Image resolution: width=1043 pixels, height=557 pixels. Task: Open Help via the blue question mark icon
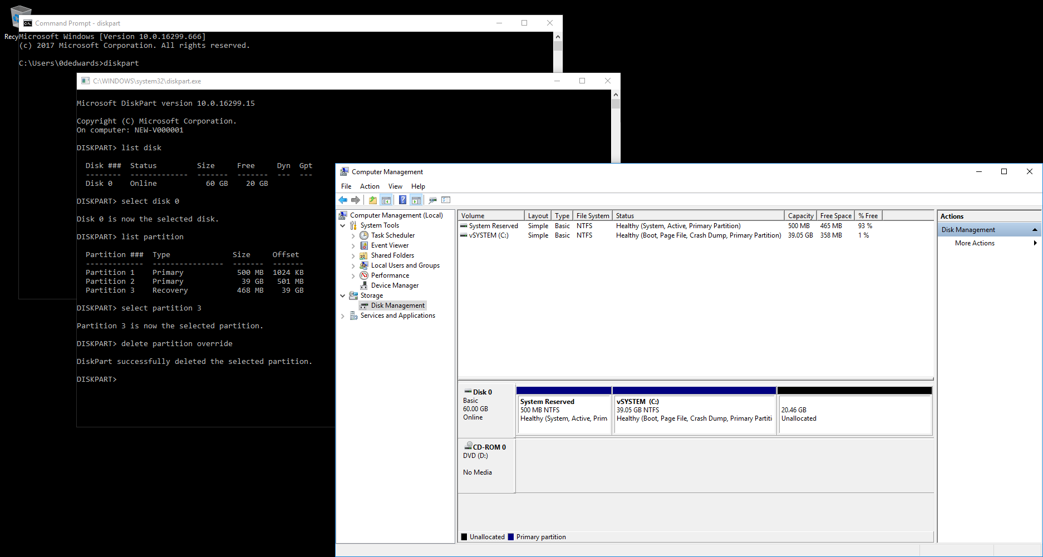[x=402, y=200]
